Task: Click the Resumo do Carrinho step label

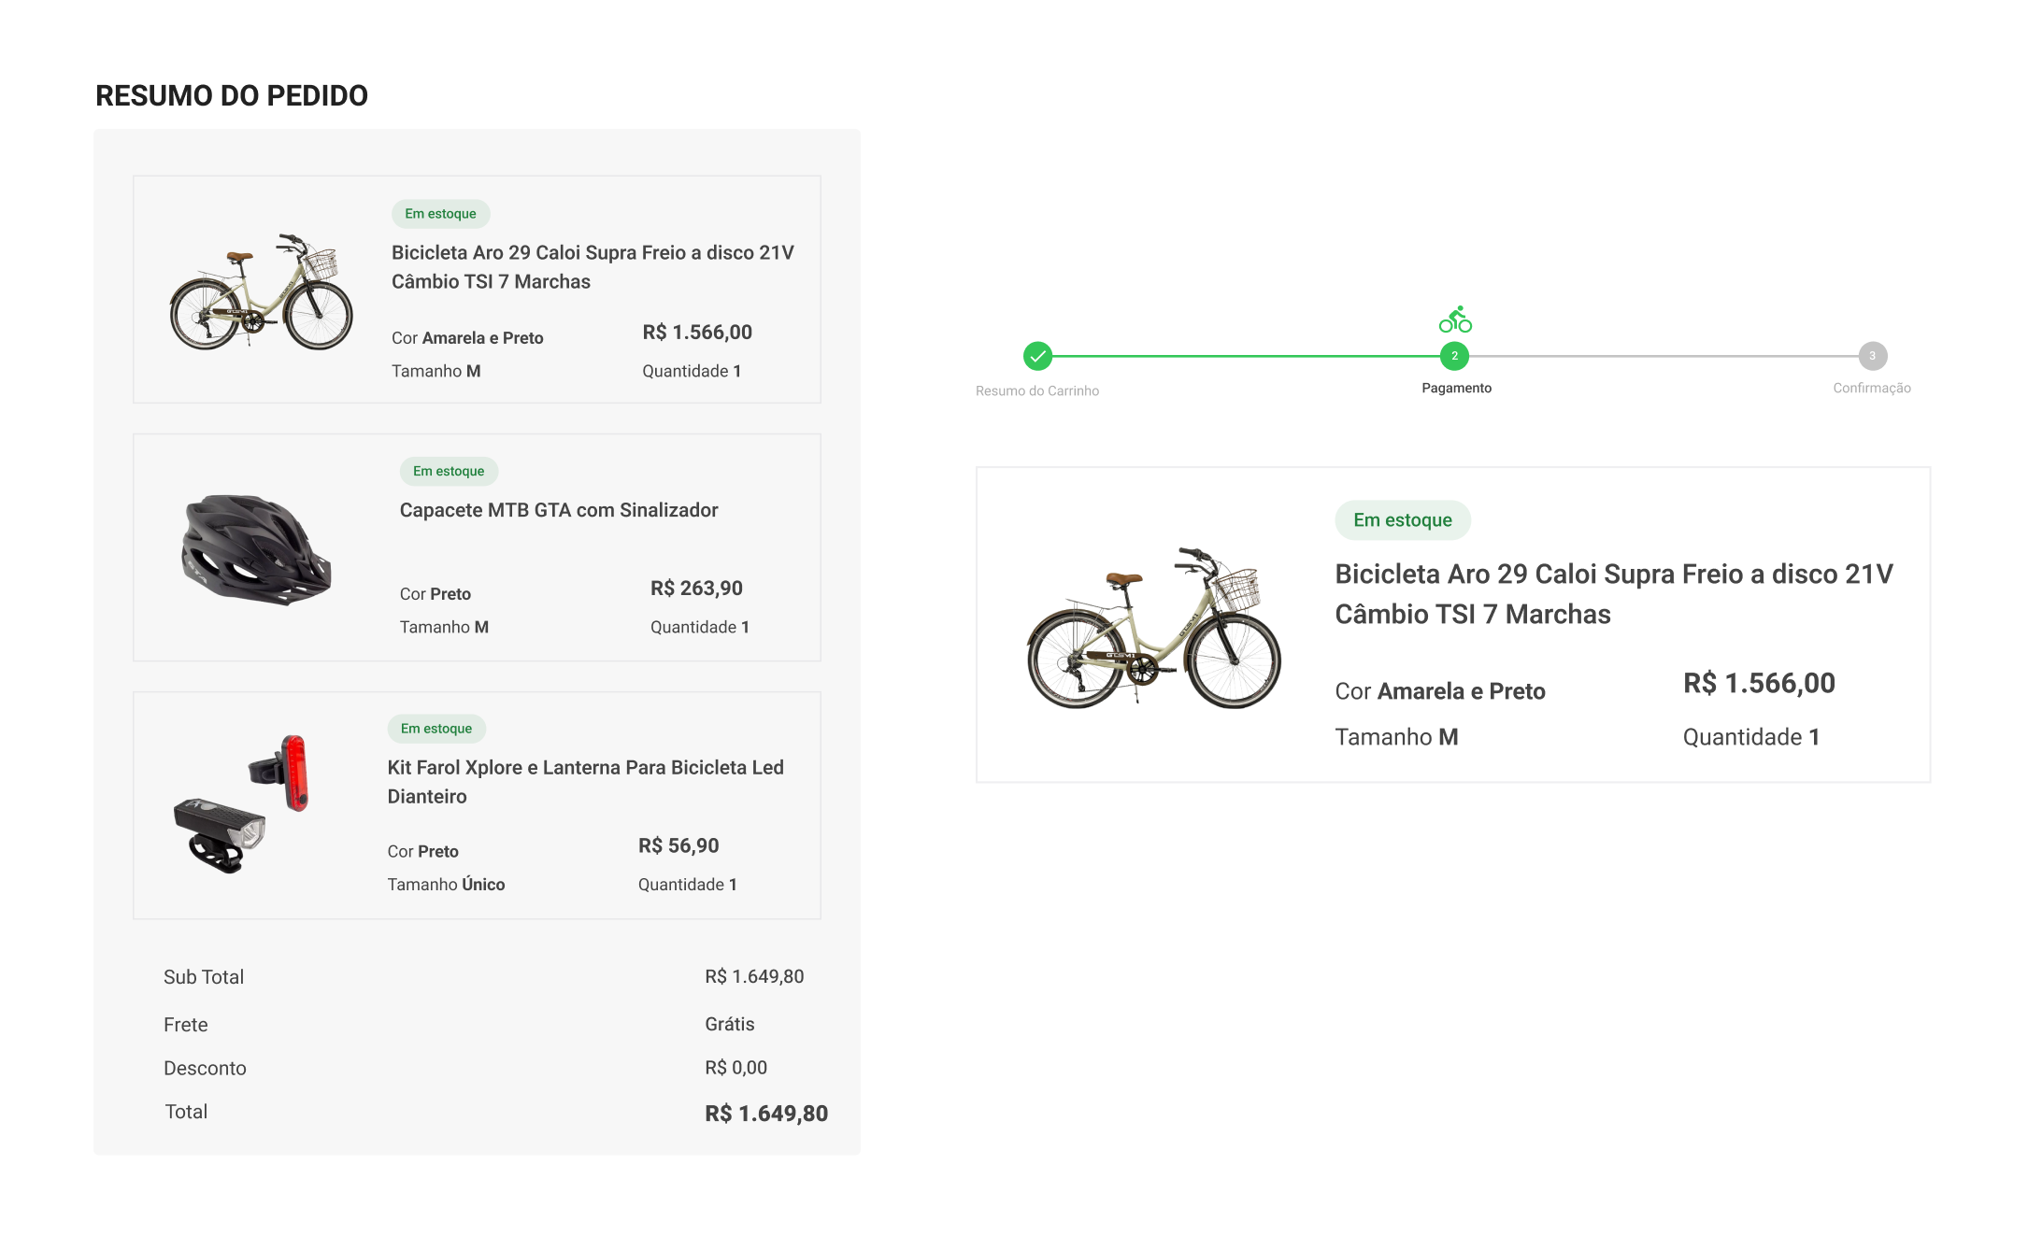Action: point(1037,390)
